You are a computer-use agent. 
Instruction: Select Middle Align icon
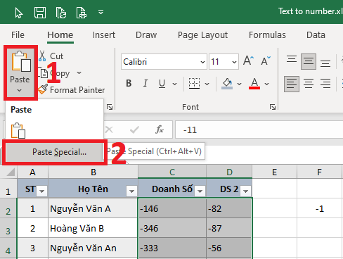tap(309, 61)
